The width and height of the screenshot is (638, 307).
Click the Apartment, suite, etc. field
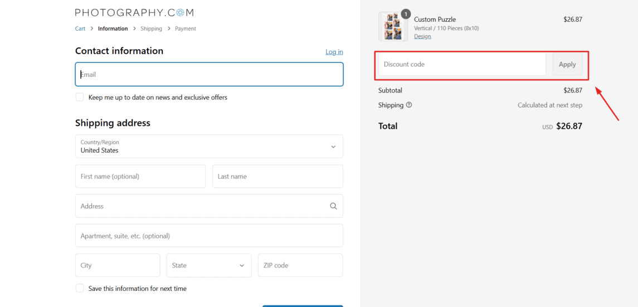[x=209, y=236]
